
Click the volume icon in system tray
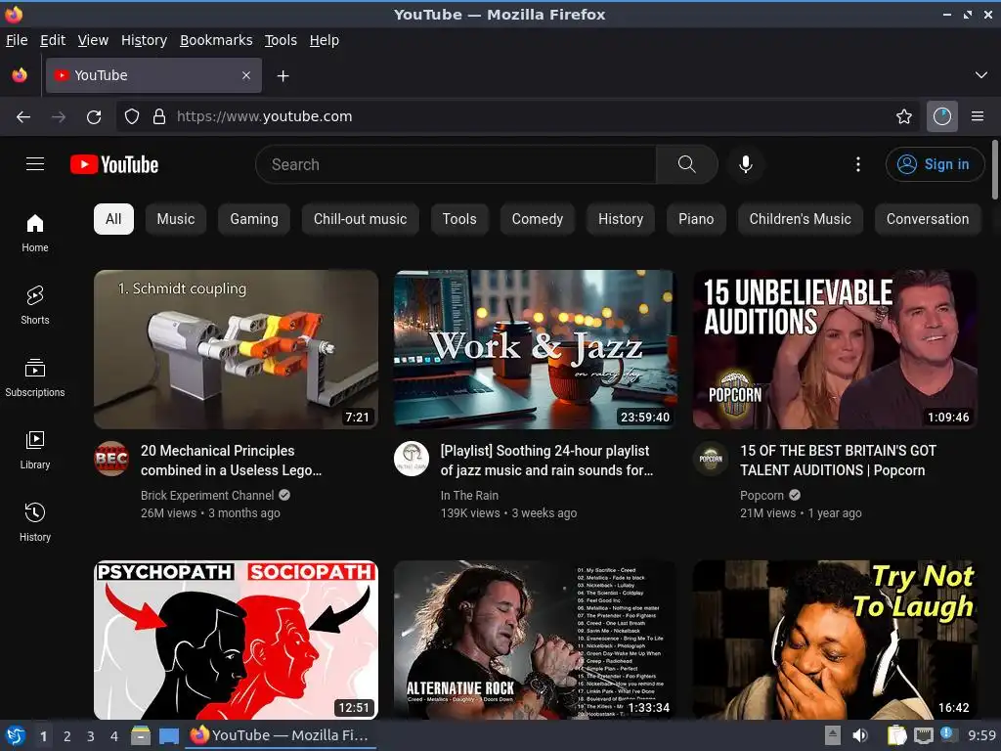860,735
